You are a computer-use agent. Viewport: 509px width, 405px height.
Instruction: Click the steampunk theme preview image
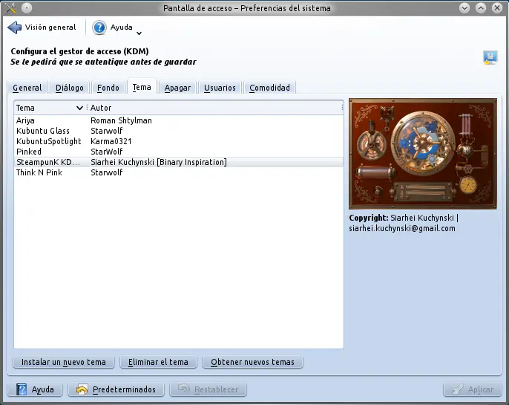pos(423,154)
